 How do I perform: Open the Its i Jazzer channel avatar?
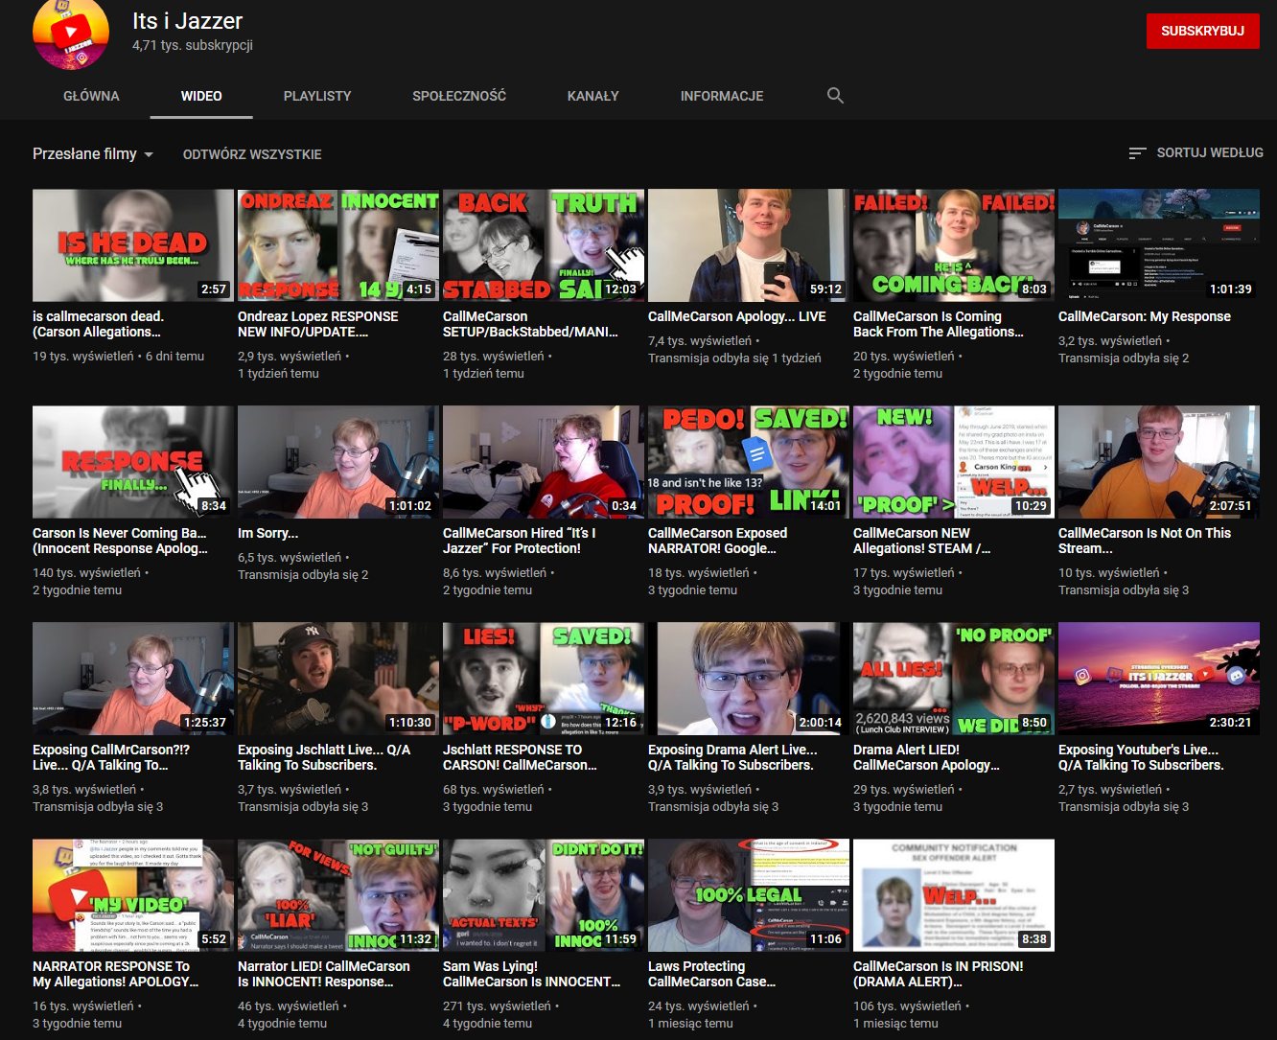71,34
